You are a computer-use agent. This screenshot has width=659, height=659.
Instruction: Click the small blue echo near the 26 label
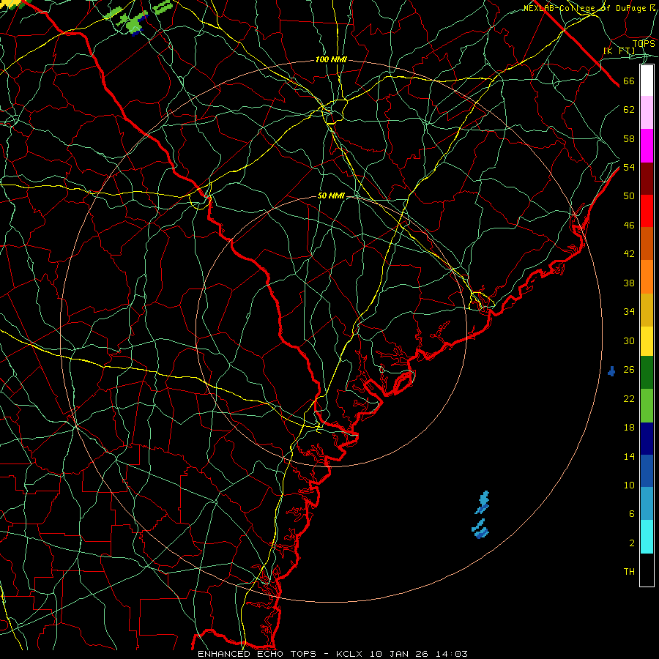click(x=611, y=371)
